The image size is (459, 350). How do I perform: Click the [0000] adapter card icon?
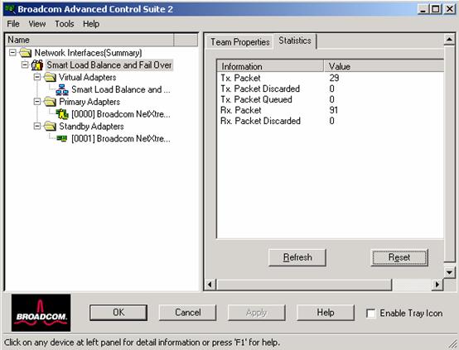[x=62, y=114]
